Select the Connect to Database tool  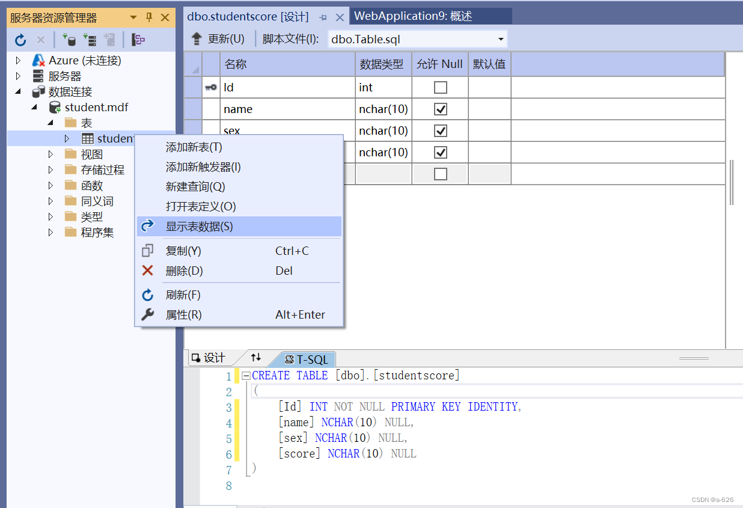click(71, 39)
